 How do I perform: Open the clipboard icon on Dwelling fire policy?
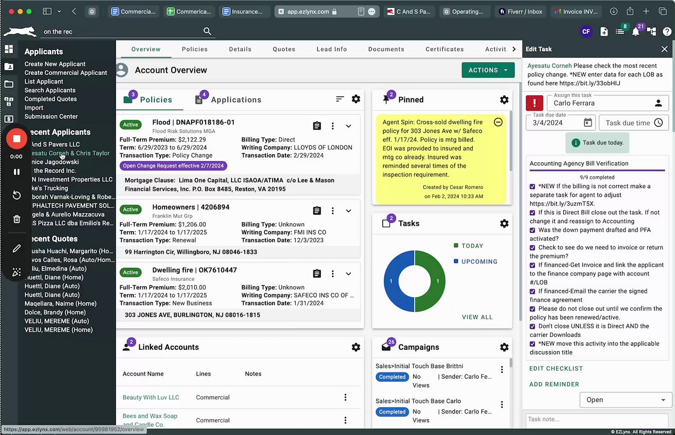click(317, 273)
